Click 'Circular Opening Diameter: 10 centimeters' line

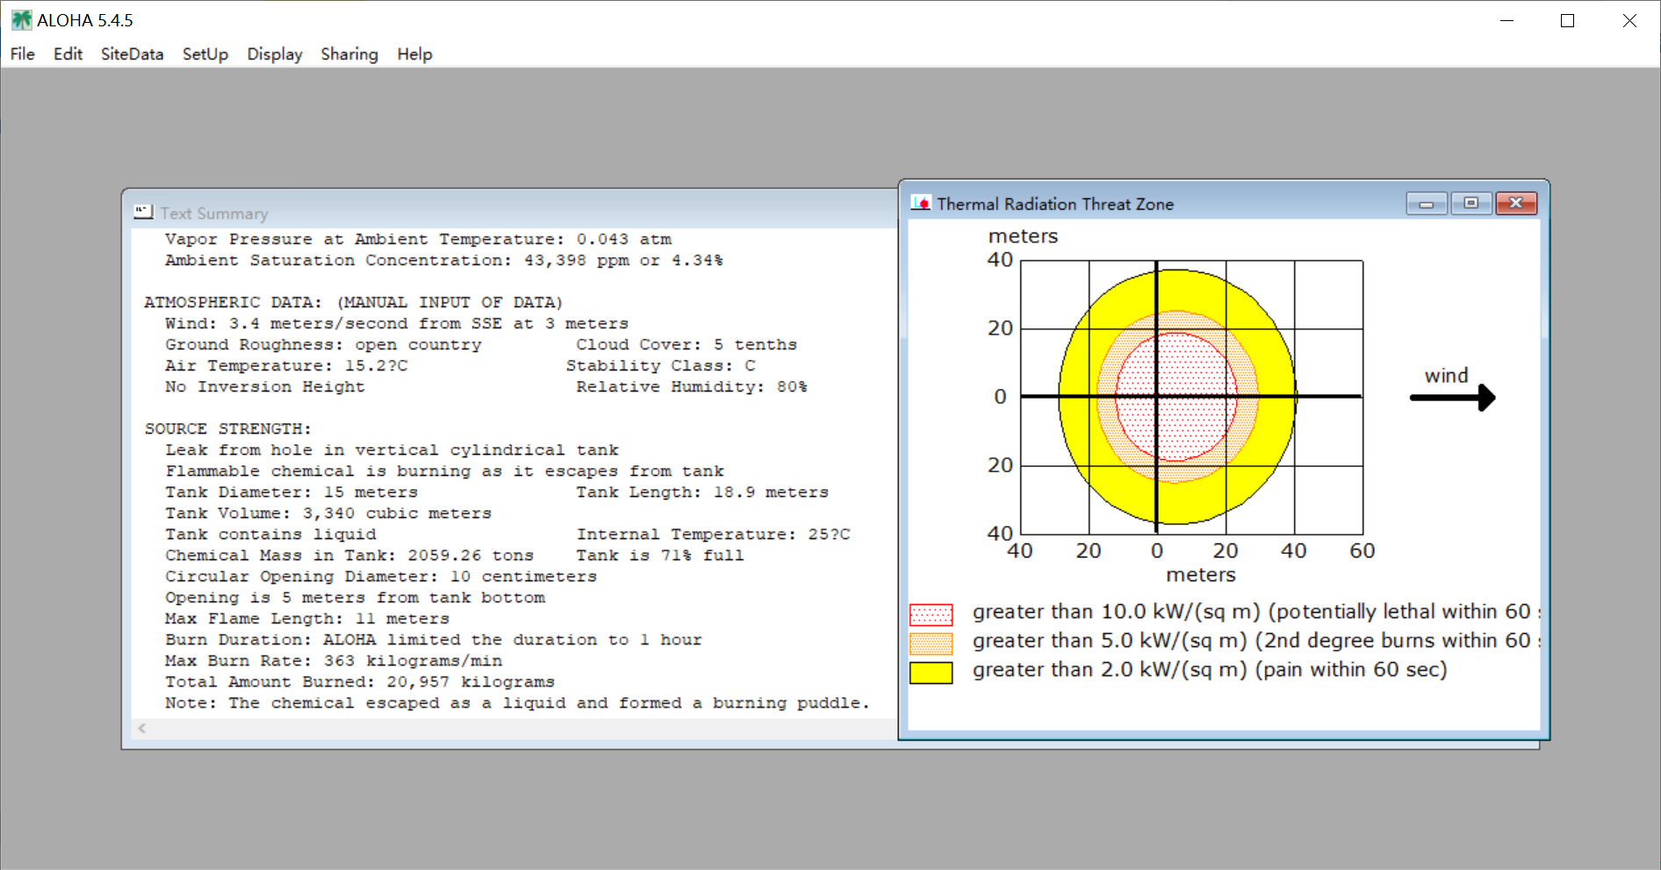[381, 576]
